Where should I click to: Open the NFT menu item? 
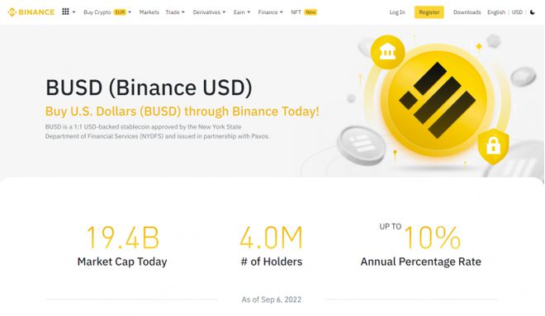click(296, 12)
